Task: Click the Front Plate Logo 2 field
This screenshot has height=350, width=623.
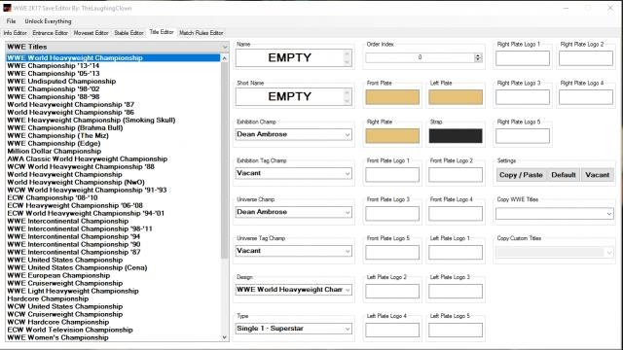Action: pos(456,175)
